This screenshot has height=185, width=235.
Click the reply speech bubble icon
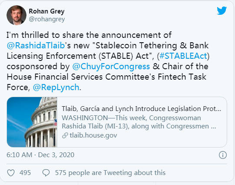[46, 173]
